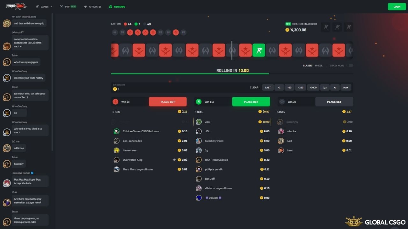Click the green Login button

coord(397,7)
